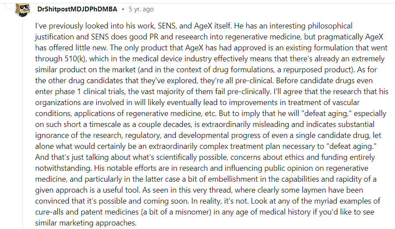Click the commenter's box-head avatar icon
This screenshot has height=229, width=395.
[x=22, y=9]
